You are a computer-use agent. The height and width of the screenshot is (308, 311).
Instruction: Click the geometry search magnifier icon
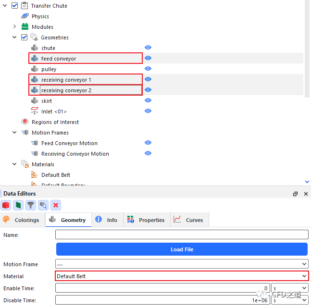[x=43, y=205]
